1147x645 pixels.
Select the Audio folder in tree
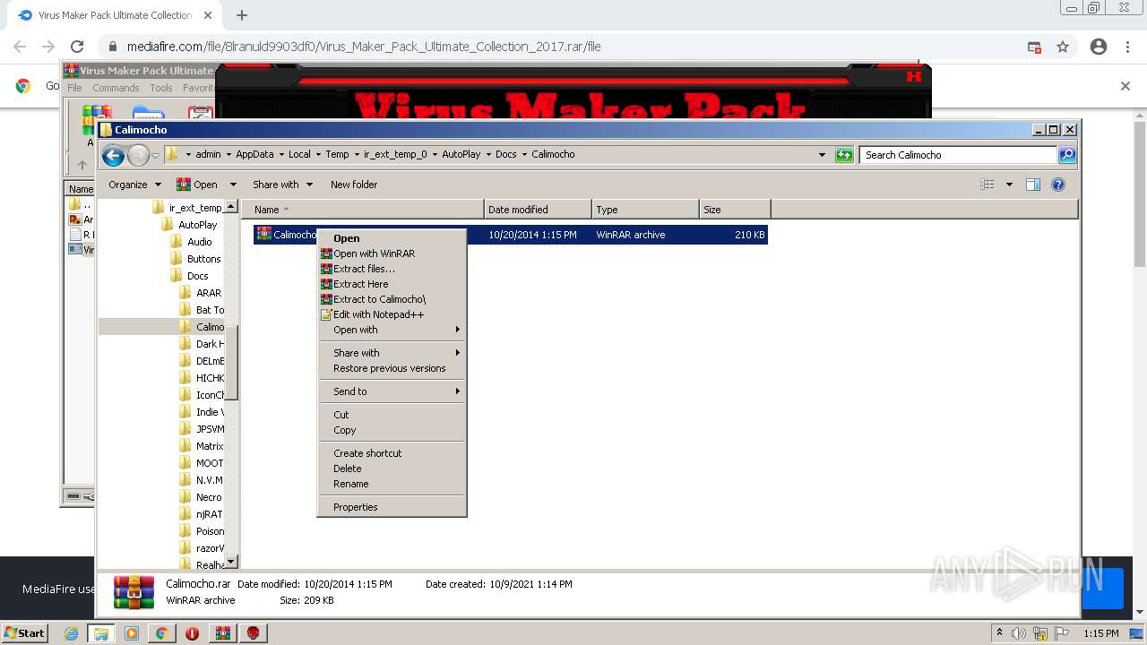pos(191,242)
